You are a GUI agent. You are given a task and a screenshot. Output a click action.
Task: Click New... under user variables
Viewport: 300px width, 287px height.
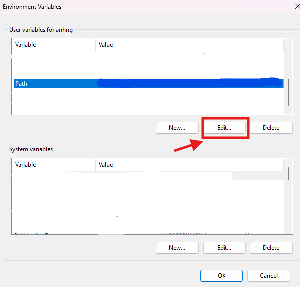[x=177, y=127]
